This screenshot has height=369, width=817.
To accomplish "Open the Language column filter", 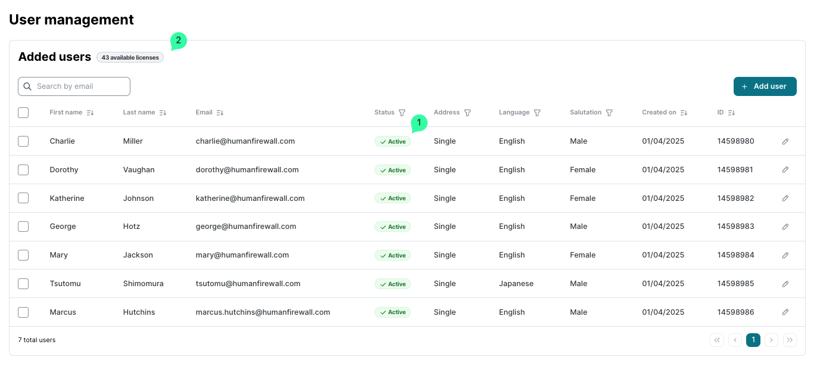I will (537, 113).
